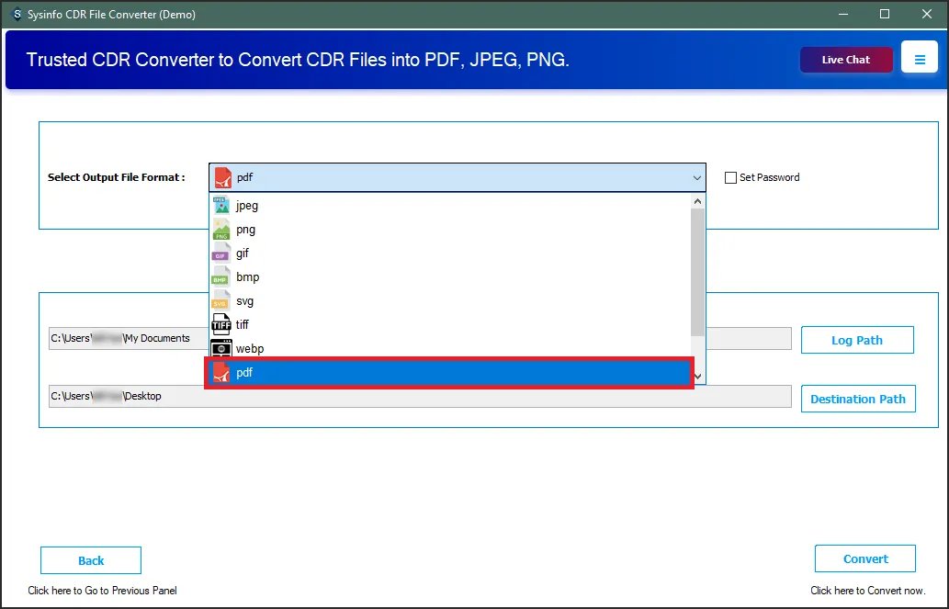
Task: Click the Destination Path button
Action: pos(858,399)
